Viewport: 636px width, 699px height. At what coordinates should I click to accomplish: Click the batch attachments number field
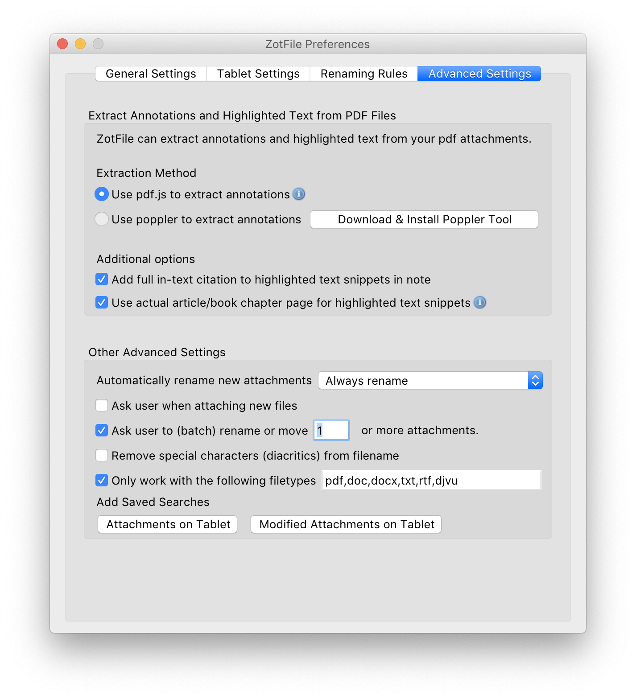[331, 430]
